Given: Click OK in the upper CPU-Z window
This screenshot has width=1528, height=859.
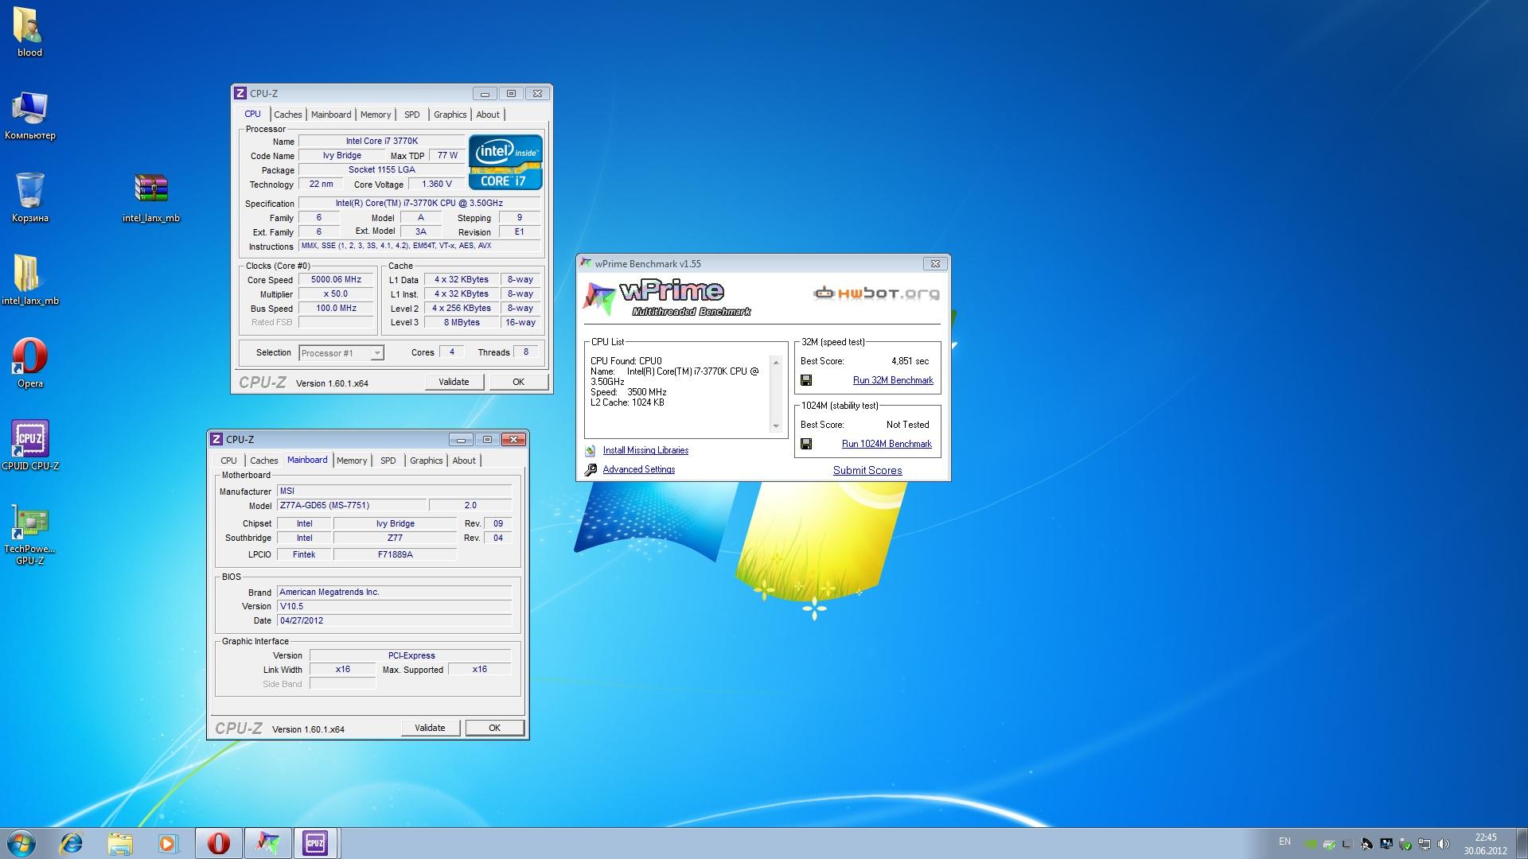Looking at the screenshot, I should 518,383.
